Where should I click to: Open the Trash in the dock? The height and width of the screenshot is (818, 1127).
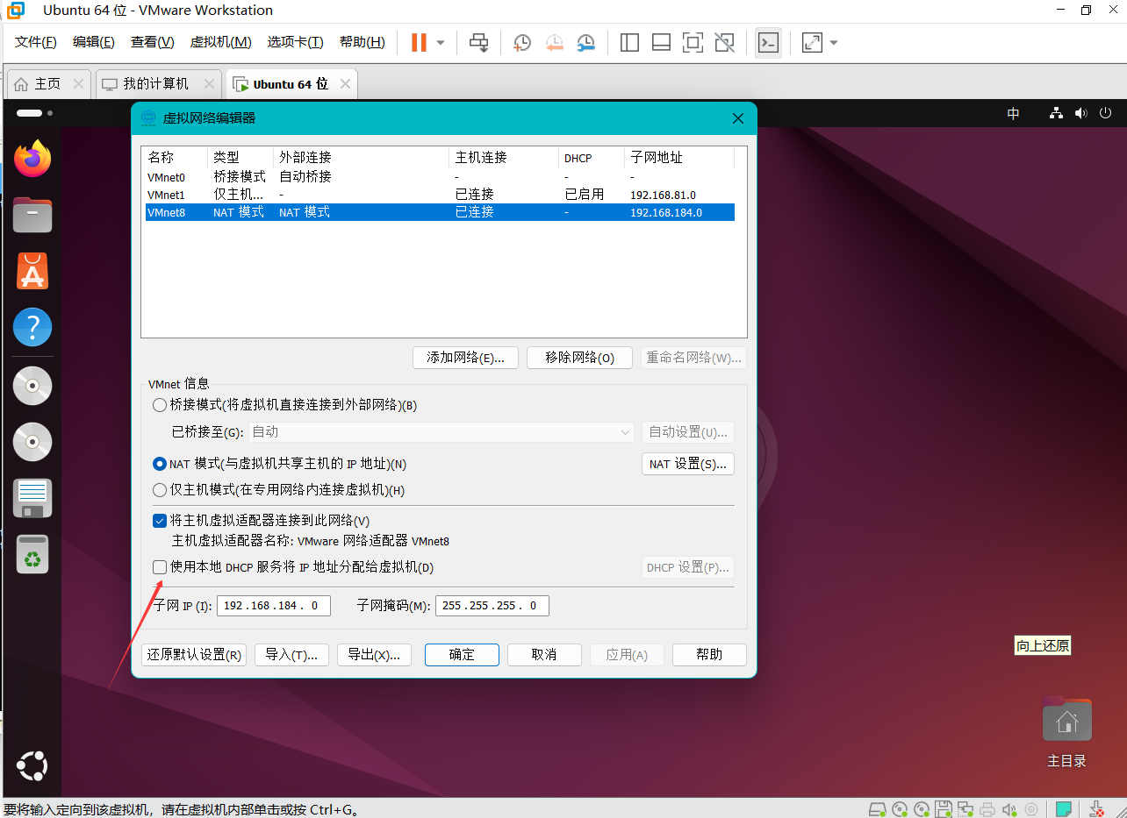[32, 554]
